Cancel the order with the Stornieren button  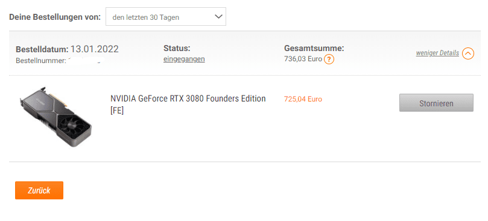(436, 103)
